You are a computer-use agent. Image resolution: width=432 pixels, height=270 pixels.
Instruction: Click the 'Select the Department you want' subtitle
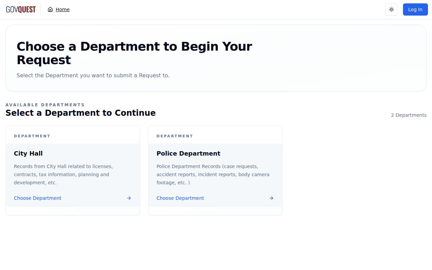click(93, 75)
